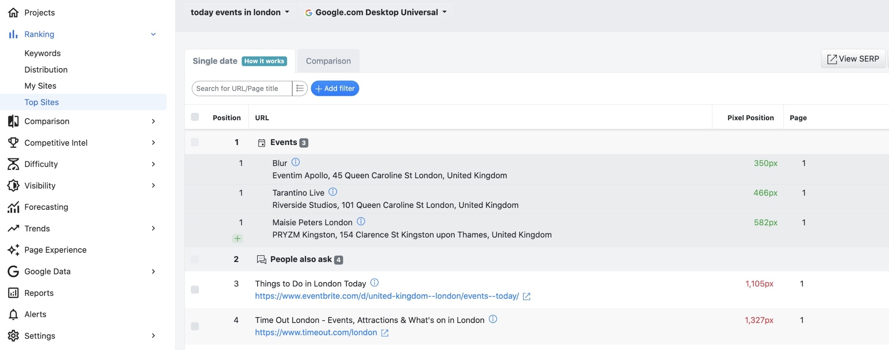The height and width of the screenshot is (350, 889).
Task: Switch to the Comparison tab
Action: pos(328,61)
